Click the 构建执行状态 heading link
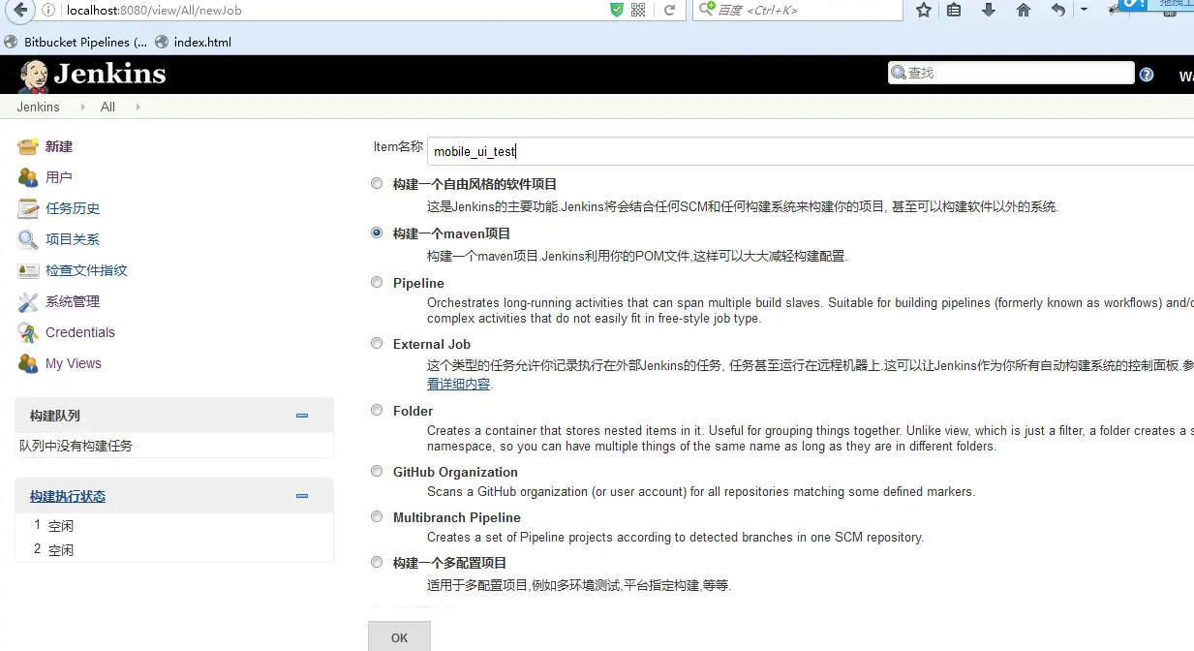Viewport: 1194px width, 651px height. [x=68, y=496]
